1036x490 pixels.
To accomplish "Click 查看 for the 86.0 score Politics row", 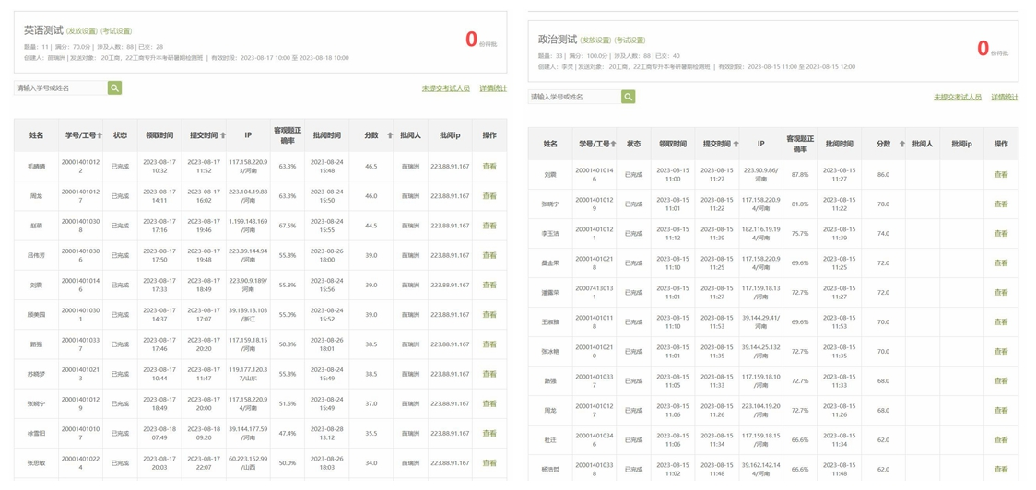I will pos(1001,175).
